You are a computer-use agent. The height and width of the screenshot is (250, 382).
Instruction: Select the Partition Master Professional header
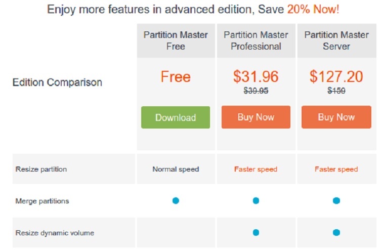256,40
